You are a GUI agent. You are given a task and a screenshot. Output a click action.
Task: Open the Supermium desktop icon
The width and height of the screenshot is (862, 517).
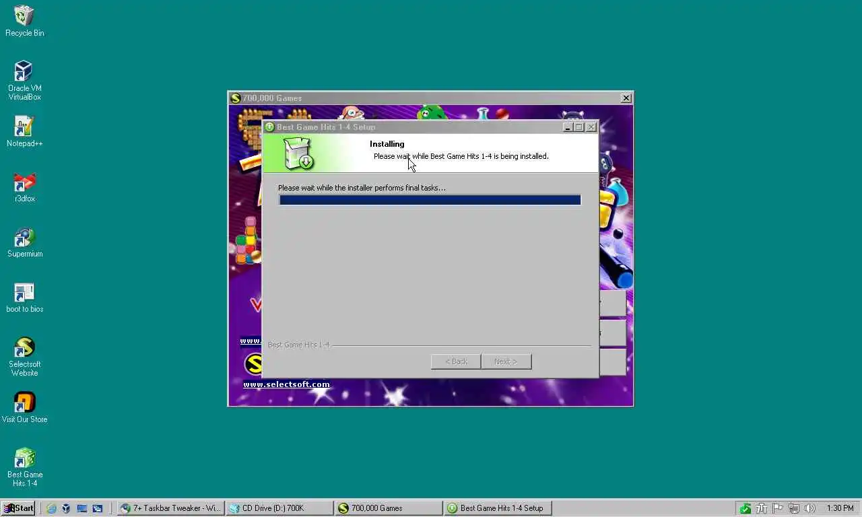click(24, 242)
